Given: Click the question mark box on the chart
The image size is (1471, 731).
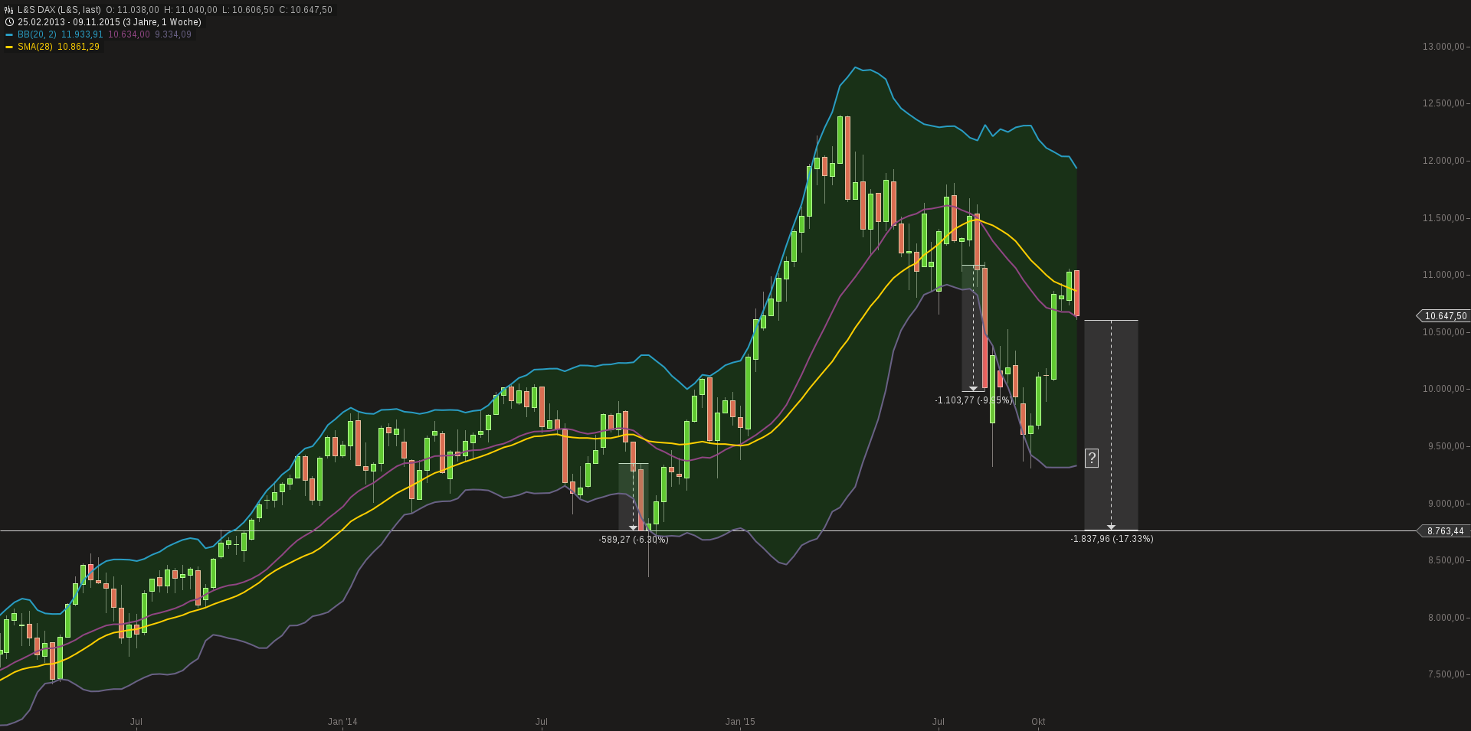Looking at the screenshot, I should [1092, 459].
